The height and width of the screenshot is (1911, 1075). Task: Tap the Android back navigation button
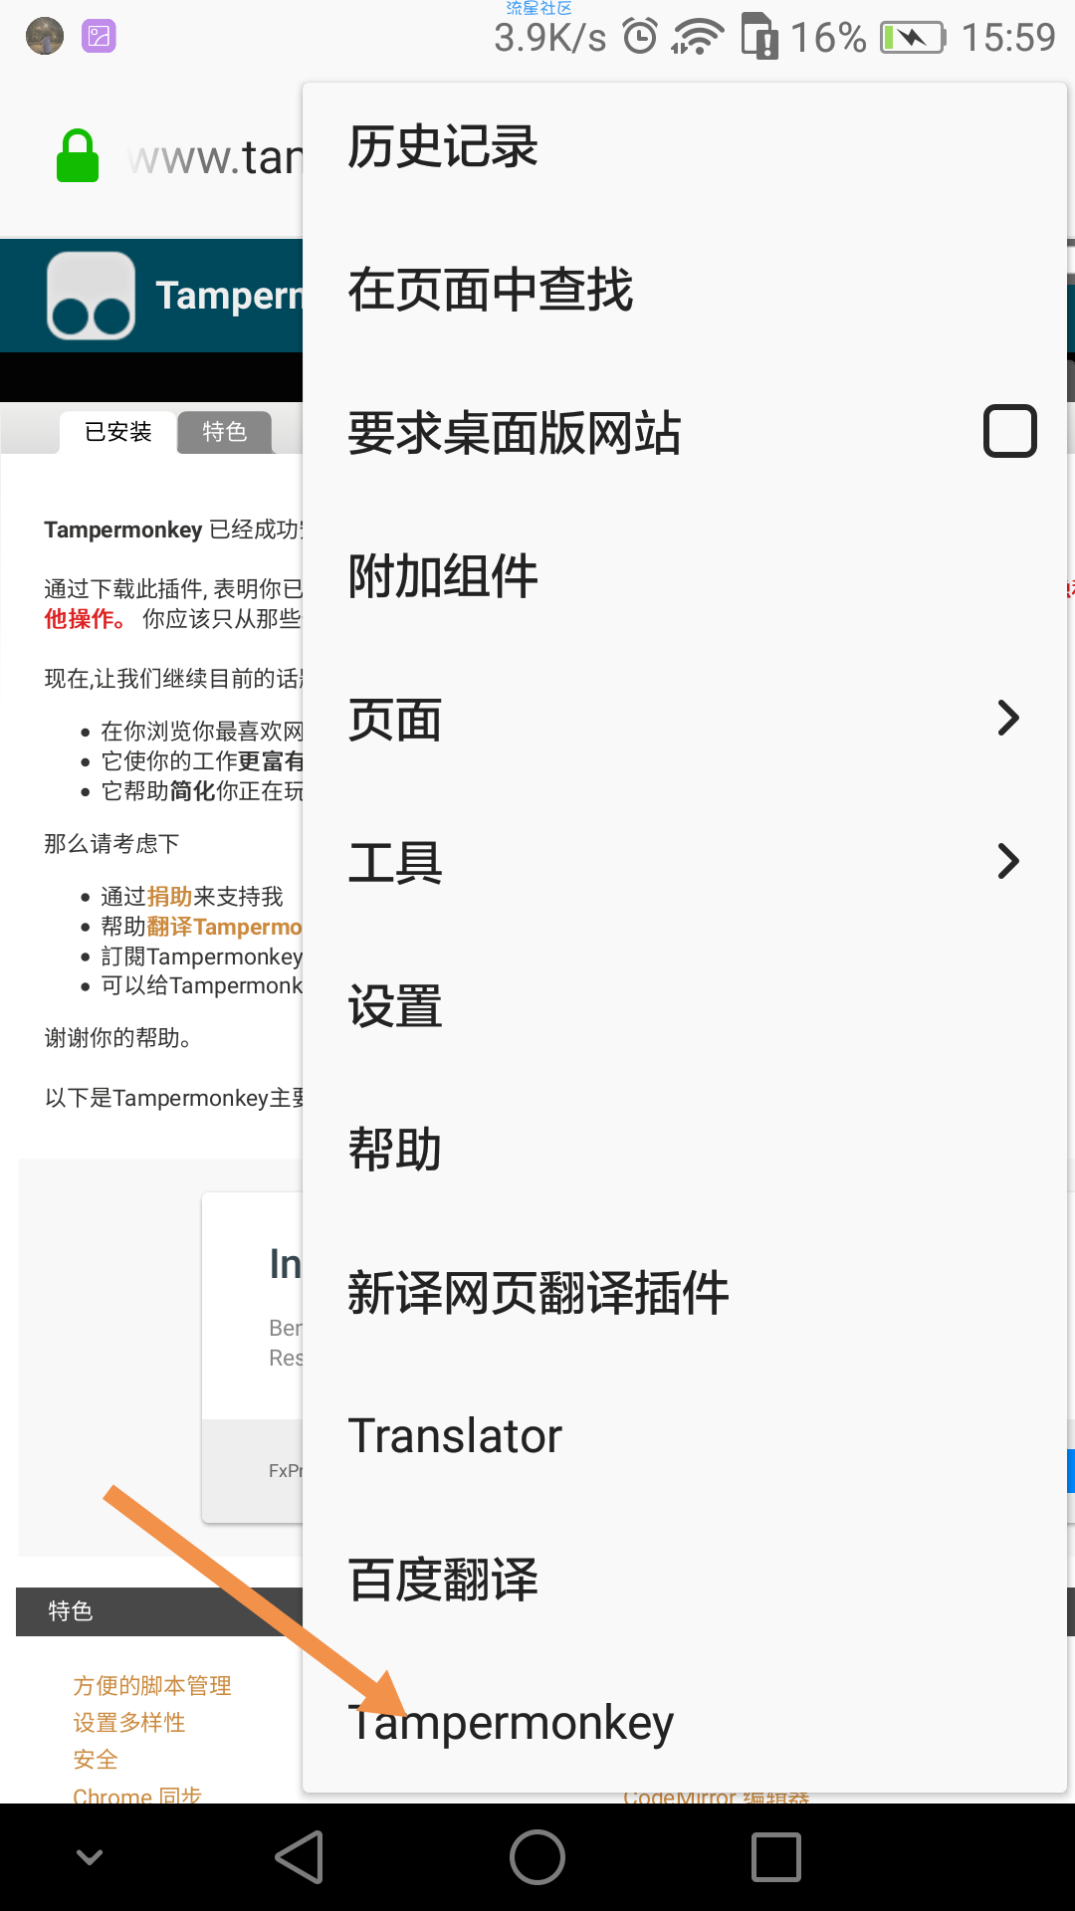click(x=300, y=1857)
